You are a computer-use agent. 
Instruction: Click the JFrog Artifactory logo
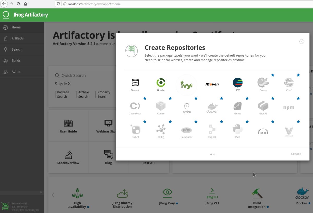click(25, 15)
